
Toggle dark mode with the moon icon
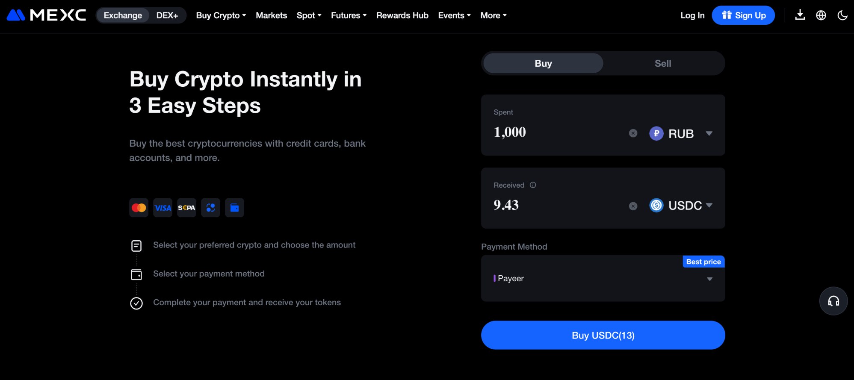coord(842,15)
